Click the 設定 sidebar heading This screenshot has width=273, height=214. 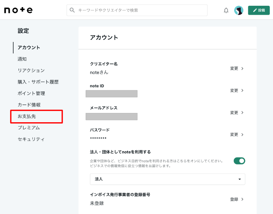[x=23, y=31]
